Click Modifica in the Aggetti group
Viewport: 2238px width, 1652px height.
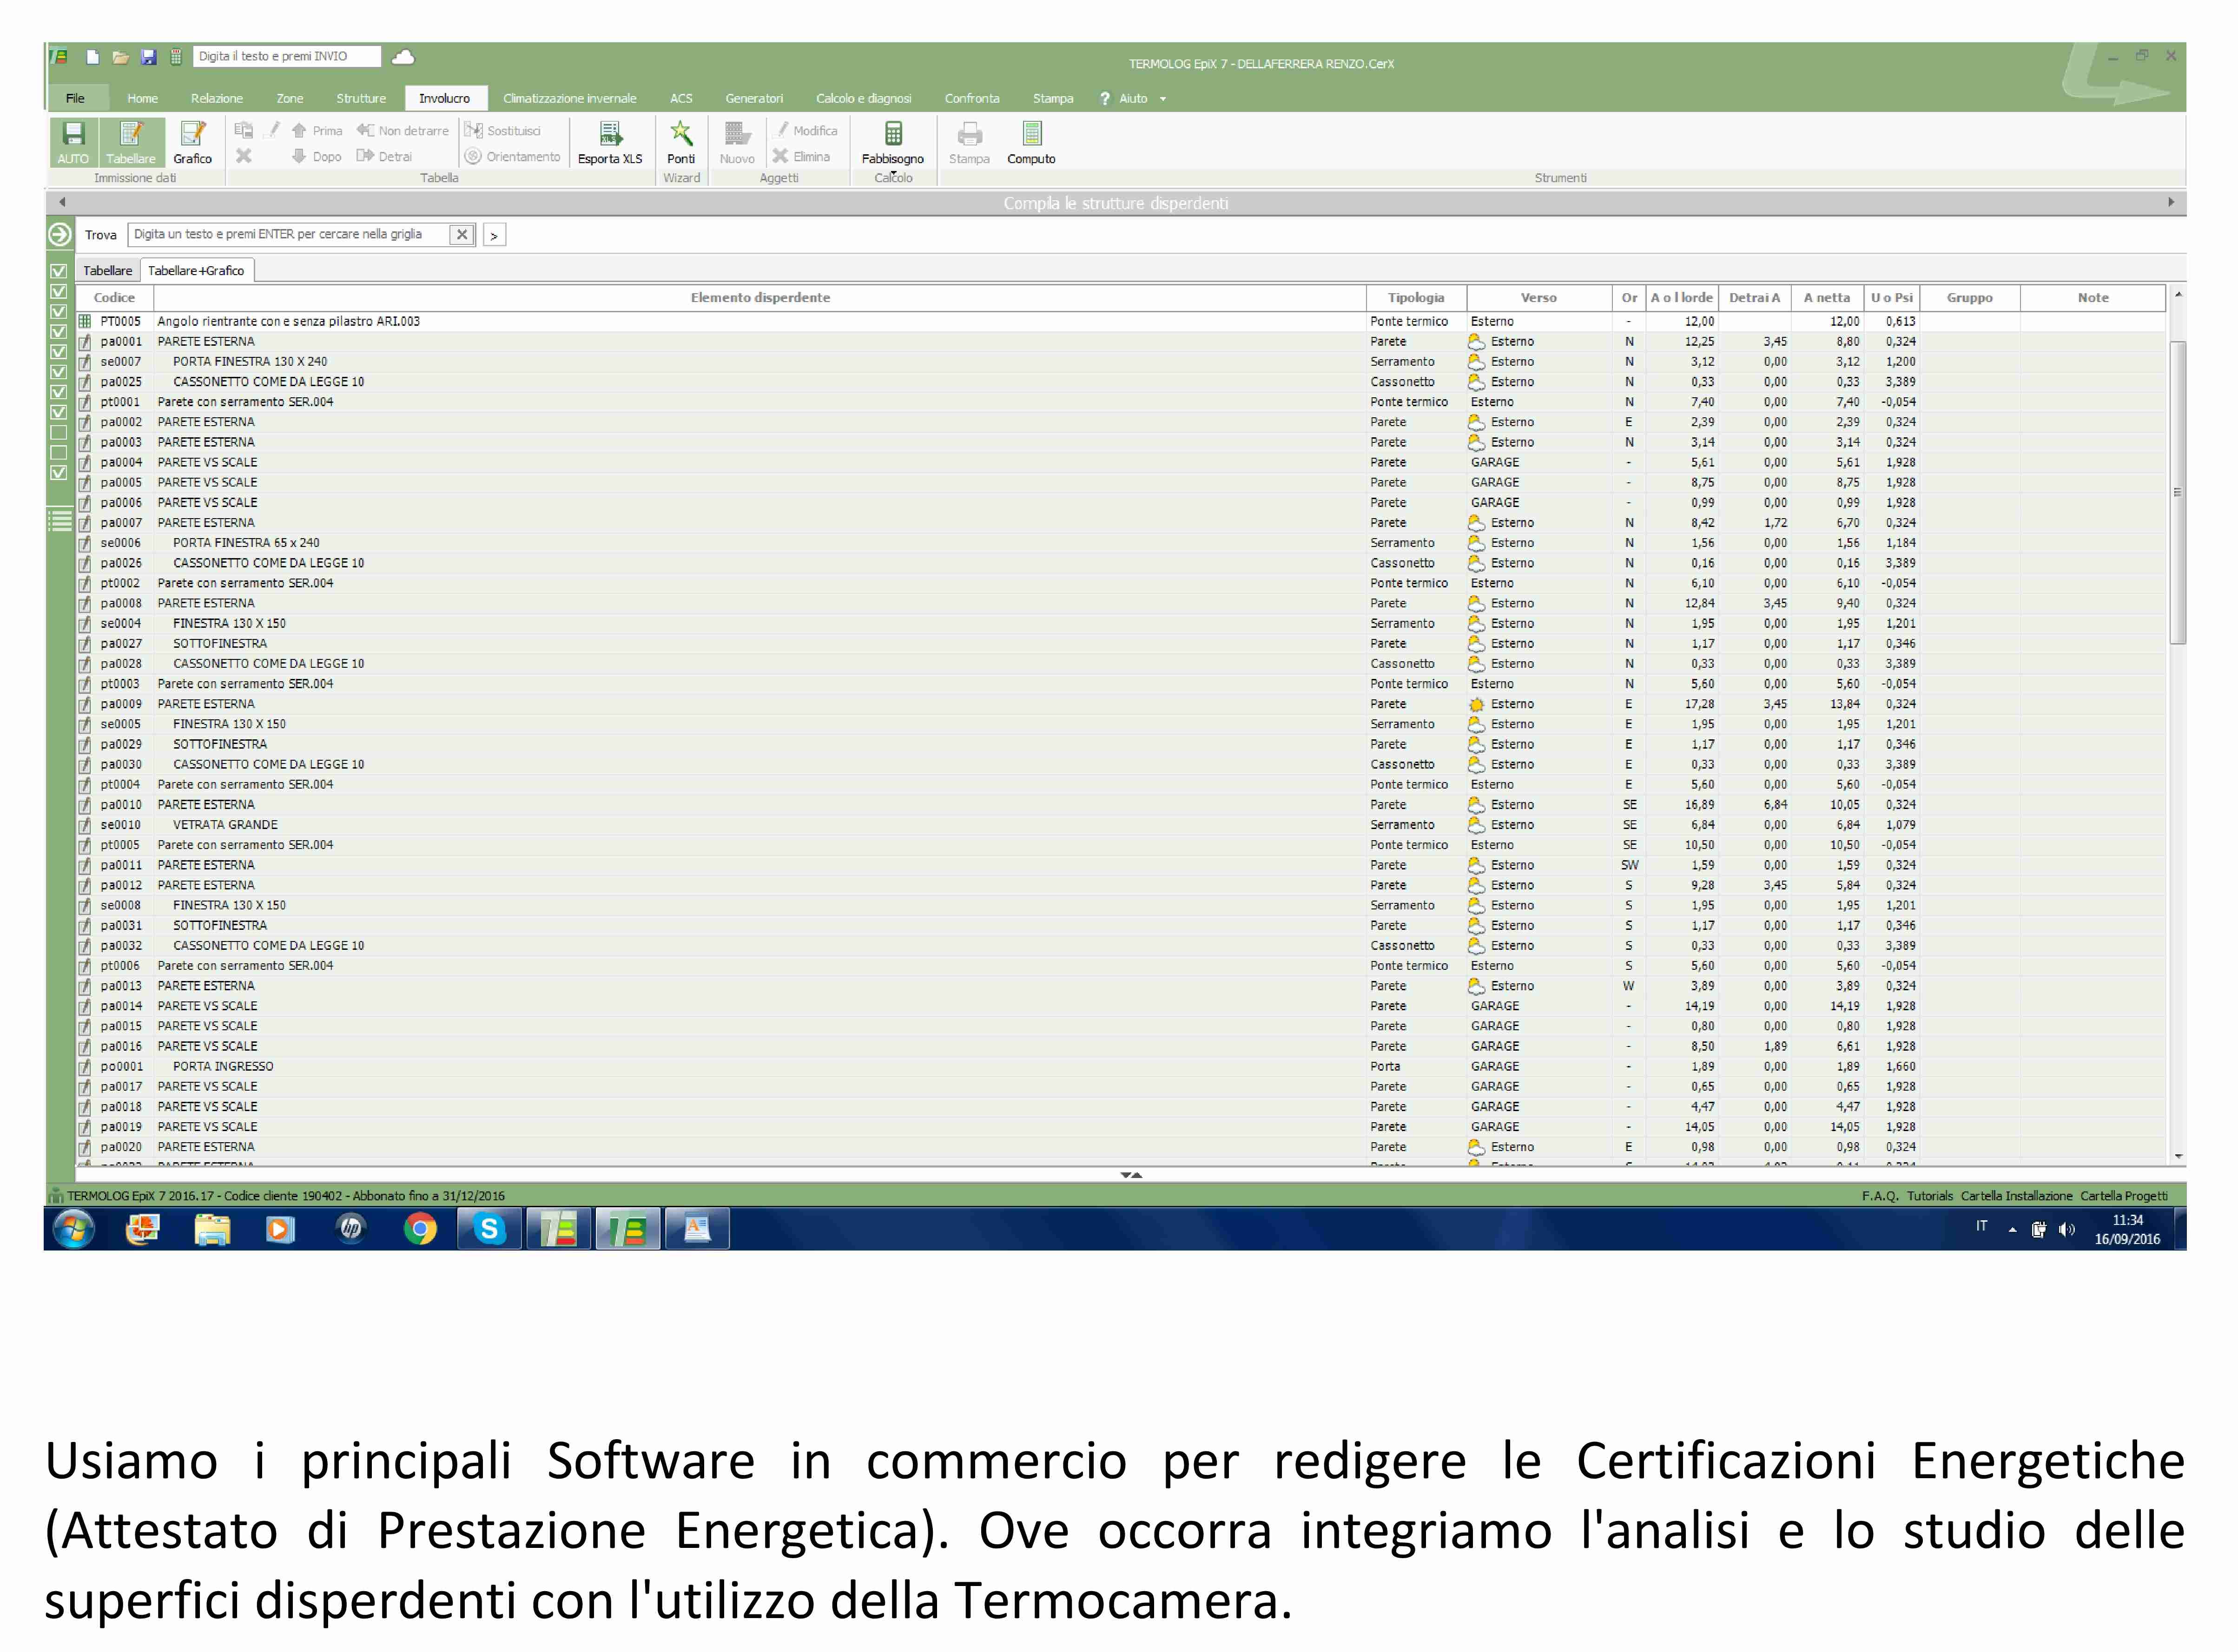tap(806, 131)
